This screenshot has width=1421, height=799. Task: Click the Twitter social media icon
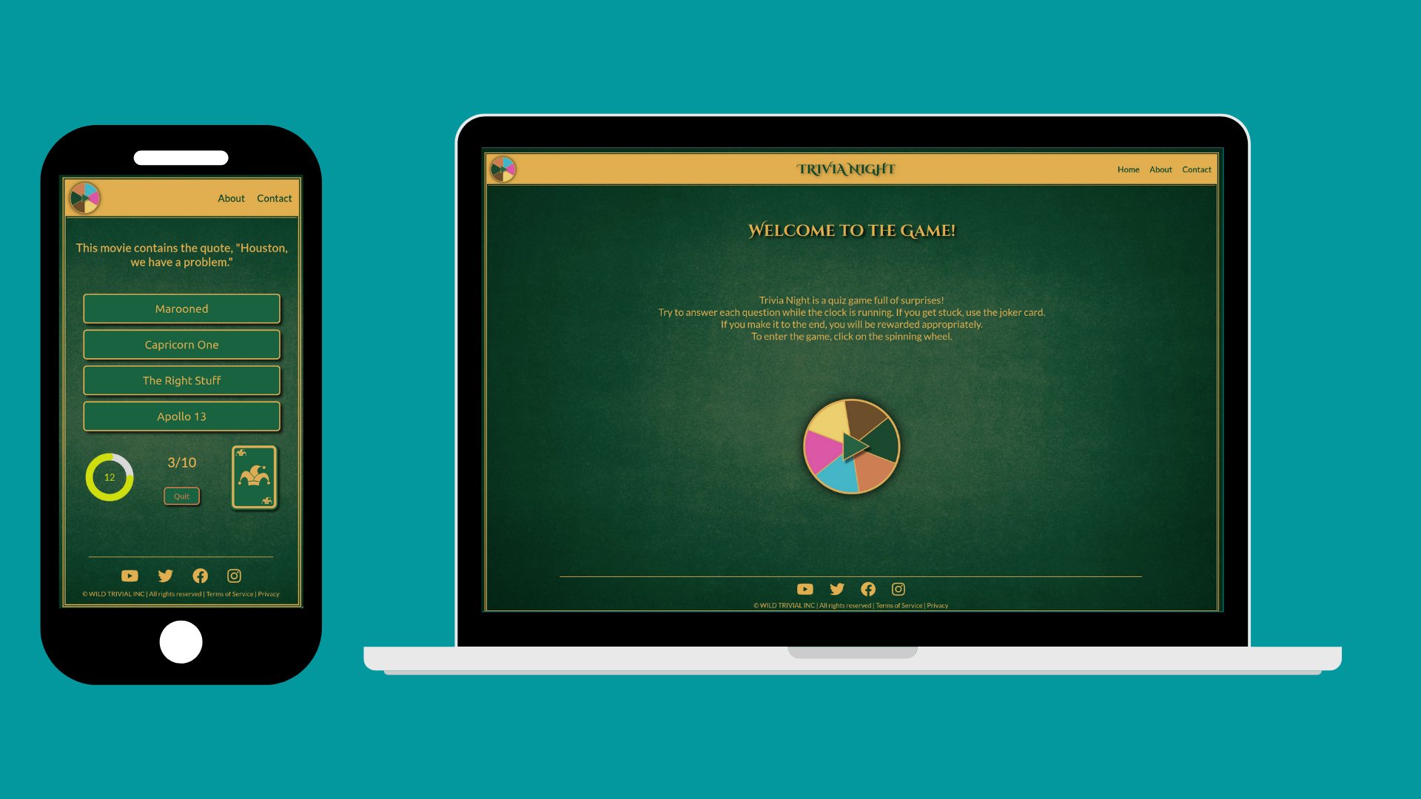(x=836, y=588)
